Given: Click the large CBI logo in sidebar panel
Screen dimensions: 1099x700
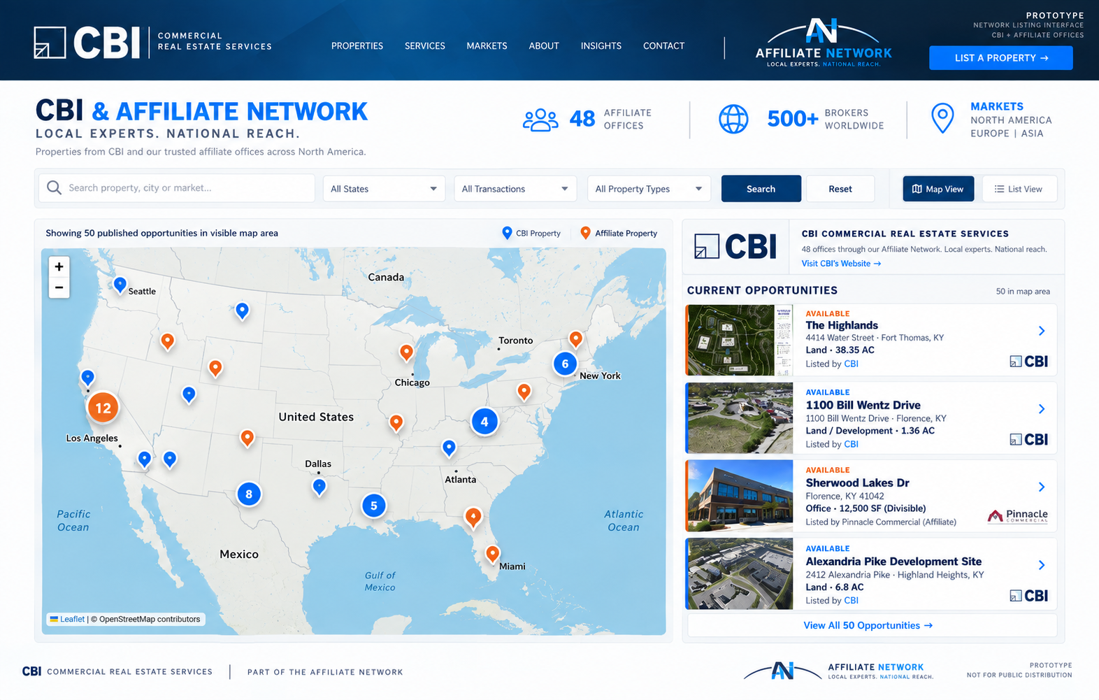Looking at the screenshot, I should (x=735, y=247).
